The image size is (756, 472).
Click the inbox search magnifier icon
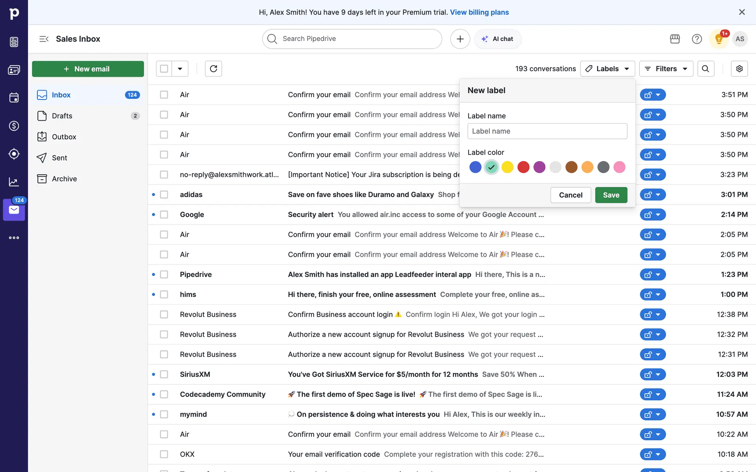pos(706,69)
